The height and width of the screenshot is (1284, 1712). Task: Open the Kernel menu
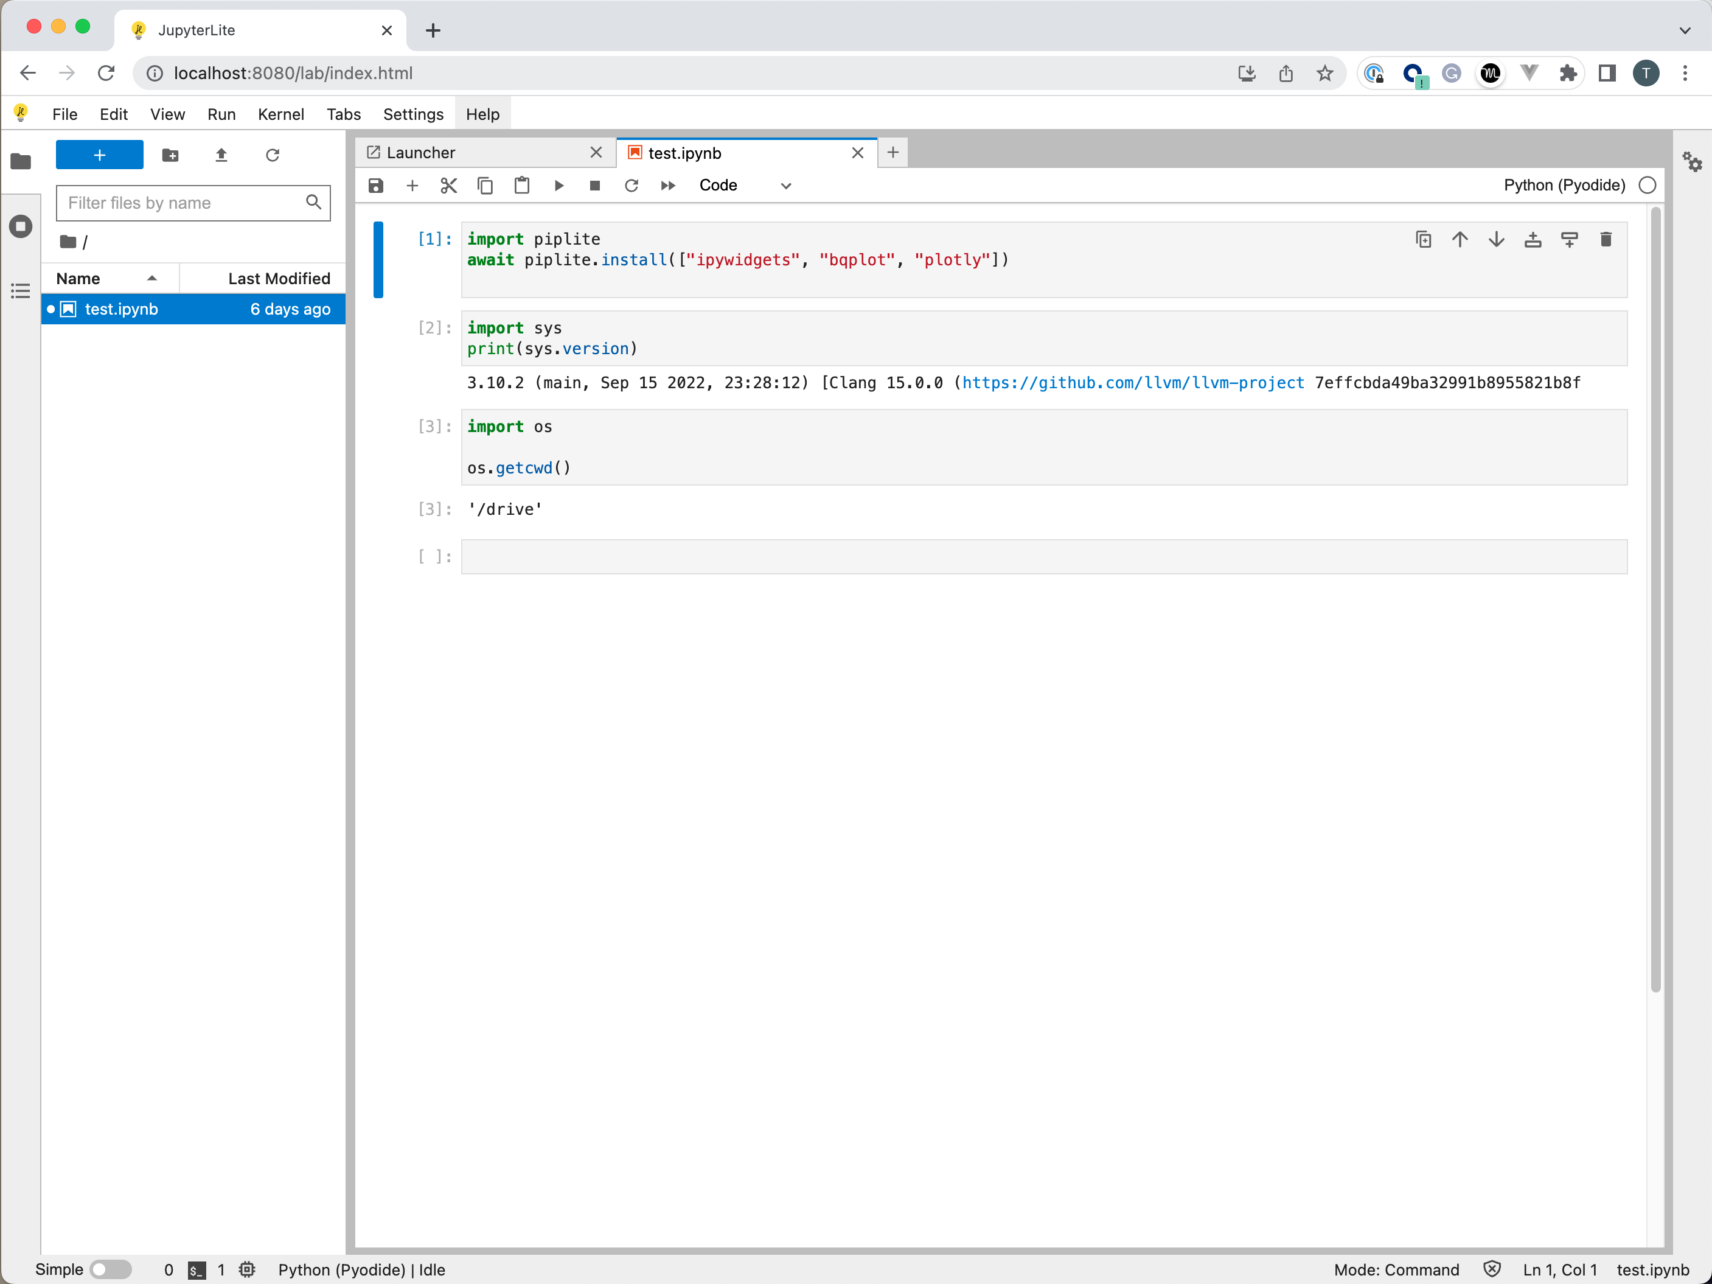coord(280,114)
